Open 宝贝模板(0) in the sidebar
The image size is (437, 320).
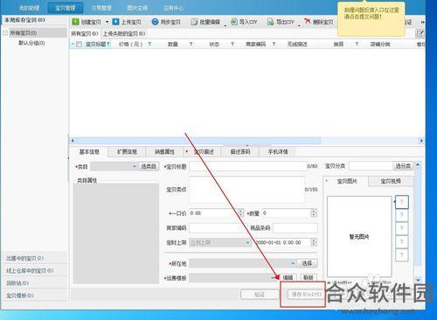(34, 296)
